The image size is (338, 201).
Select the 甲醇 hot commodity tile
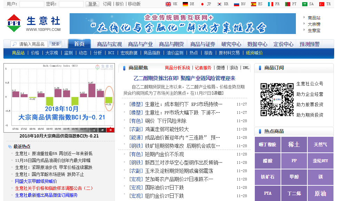[294, 177]
